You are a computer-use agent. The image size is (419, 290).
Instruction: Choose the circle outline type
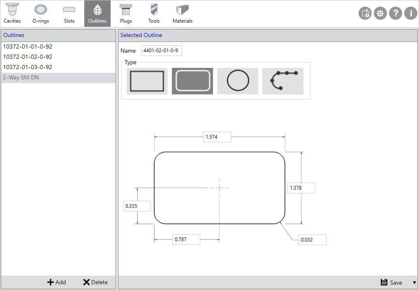(x=238, y=81)
